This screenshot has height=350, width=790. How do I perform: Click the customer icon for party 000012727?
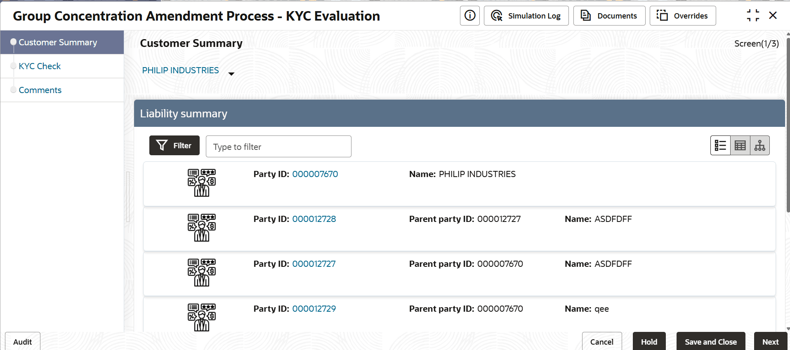point(202,273)
